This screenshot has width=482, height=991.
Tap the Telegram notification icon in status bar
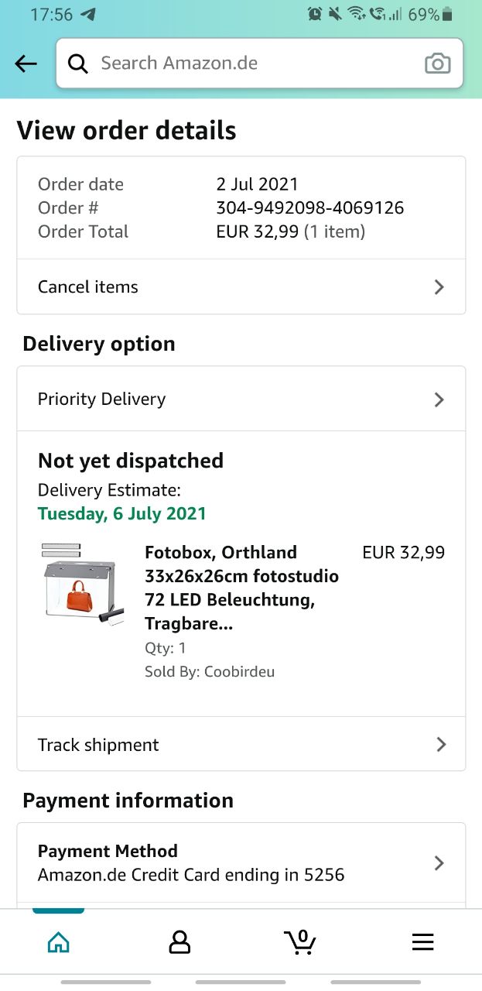[88, 15]
